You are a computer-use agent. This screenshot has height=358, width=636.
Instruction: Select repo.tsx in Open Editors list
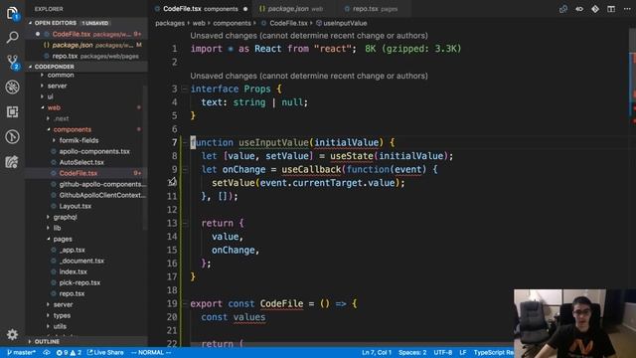tap(86, 56)
